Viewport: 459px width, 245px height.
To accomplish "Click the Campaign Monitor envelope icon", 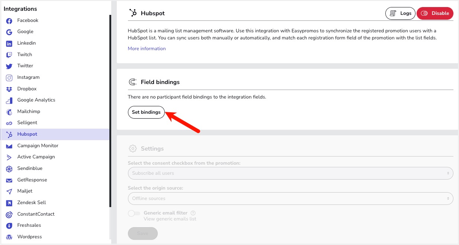I will 9,146.
